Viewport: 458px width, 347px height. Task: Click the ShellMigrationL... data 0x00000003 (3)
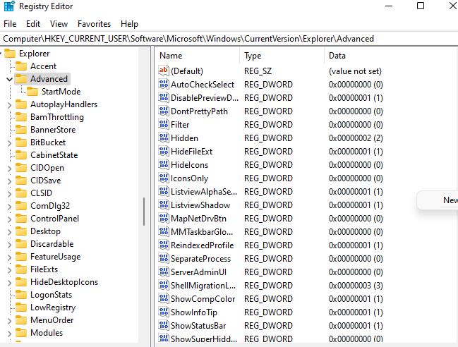pyautogui.click(x=356, y=286)
